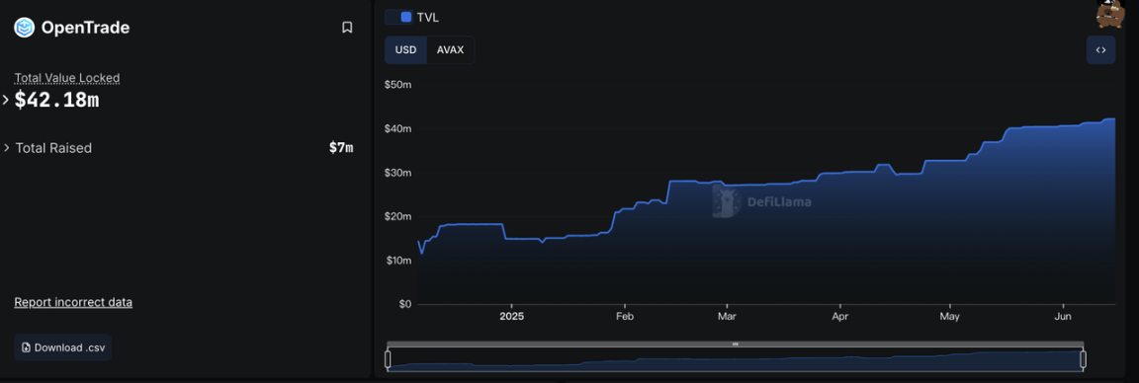Click the left handle of timeline range slider

coord(388,359)
